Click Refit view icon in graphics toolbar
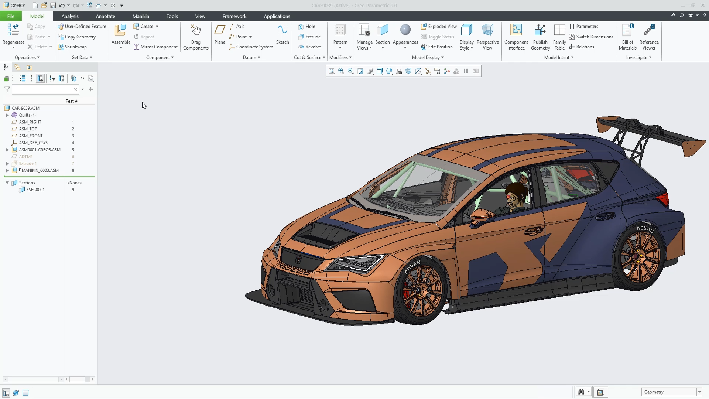709x399 pixels. [x=332, y=71]
